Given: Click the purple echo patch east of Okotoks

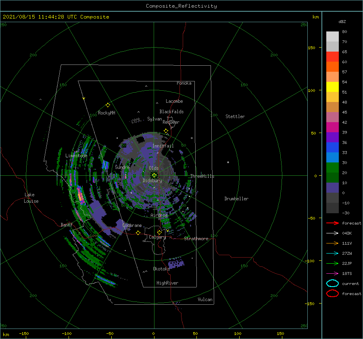Looking at the screenshot, I should pos(176,263).
